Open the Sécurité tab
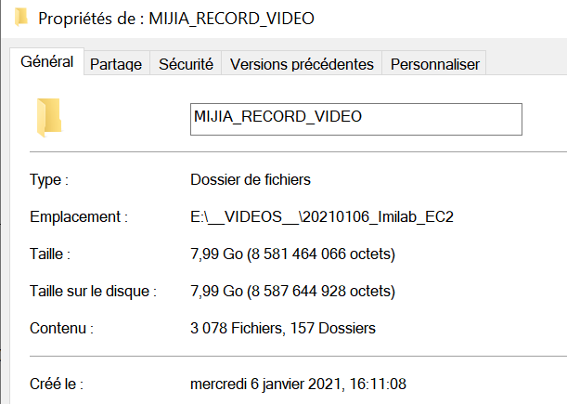 186,64
